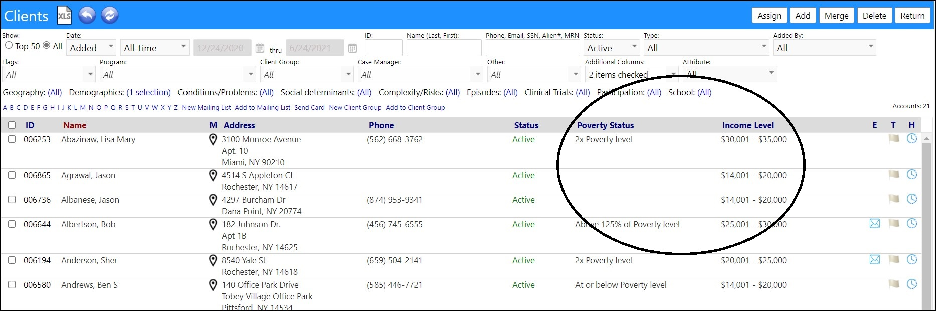This screenshot has height=311, width=936.
Task: Click flag icon for Andrews, Ben S
Action: tap(894, 284)
